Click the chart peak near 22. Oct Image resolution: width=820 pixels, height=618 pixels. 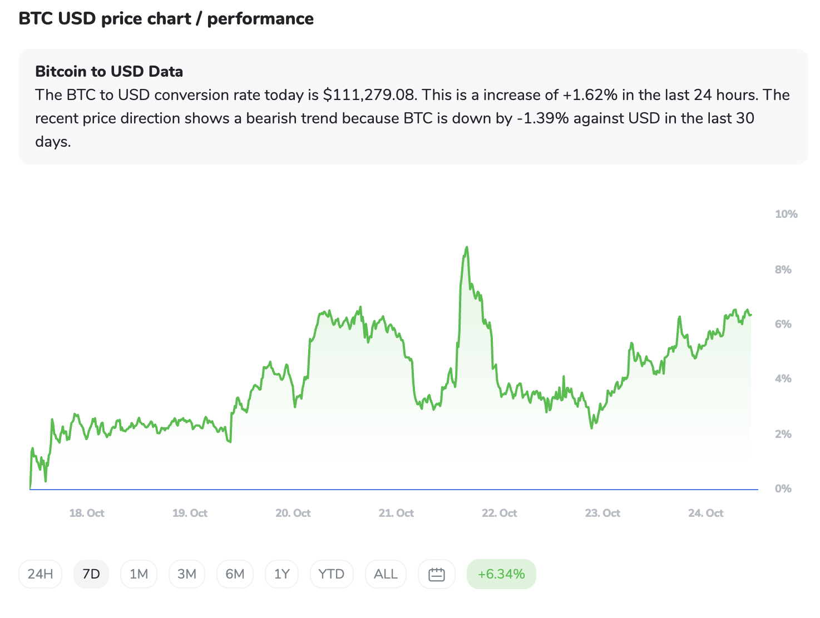(x=467, y=247)
